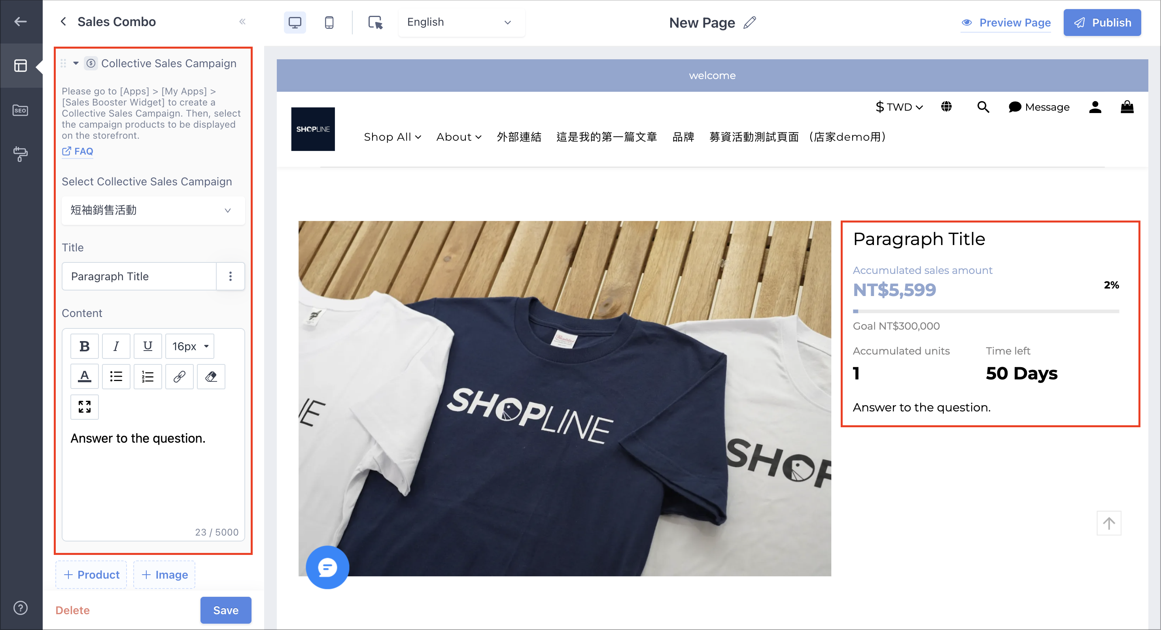
Task: Grab the Collective Sales Campaign drag handle
Action: (x=64, y=63)
